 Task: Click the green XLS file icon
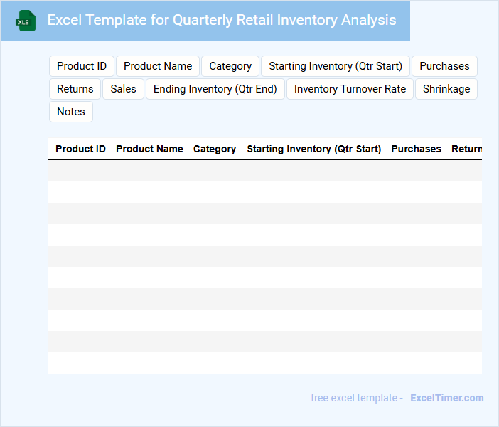click(x=26, y=21)
